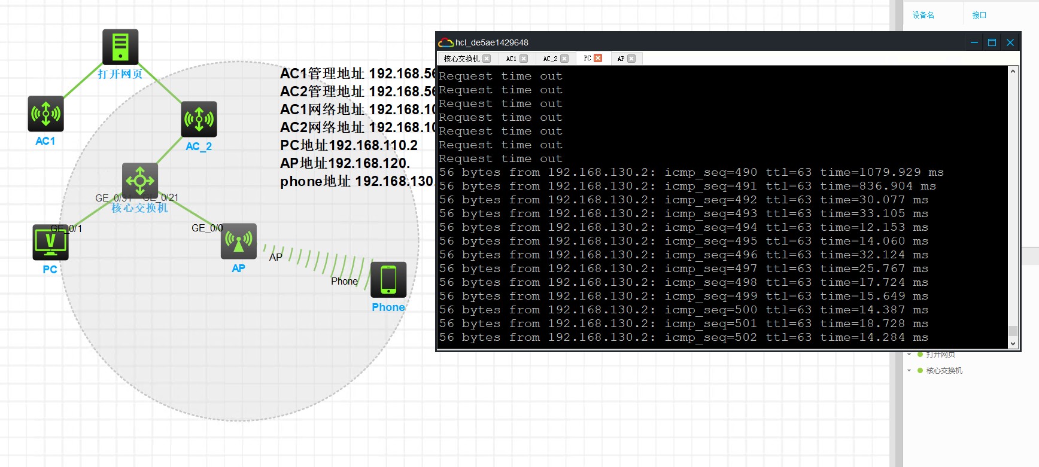Select the PC terminal tab
The image size is (1039, 467).
pos(587,59)
